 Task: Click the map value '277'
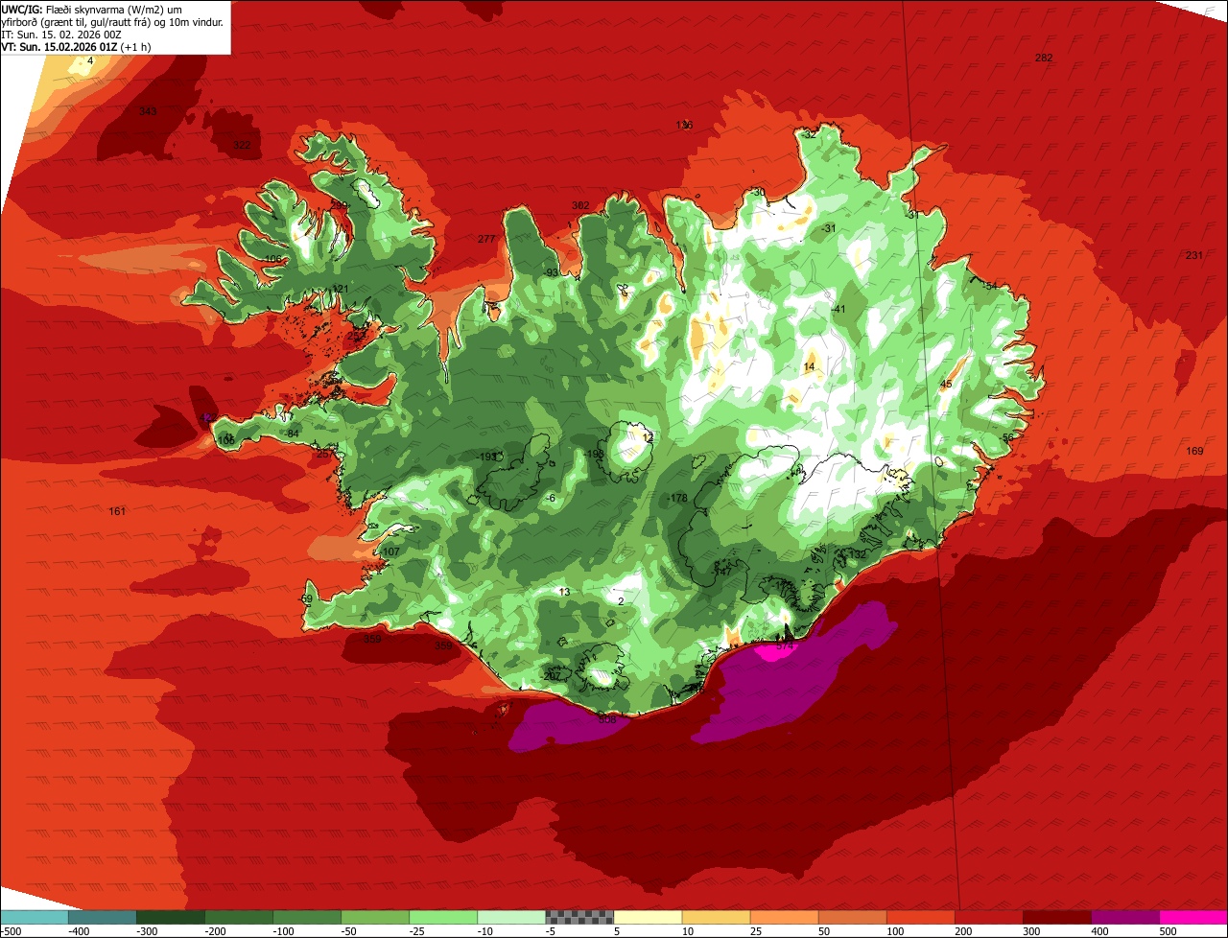click(486, 239)
